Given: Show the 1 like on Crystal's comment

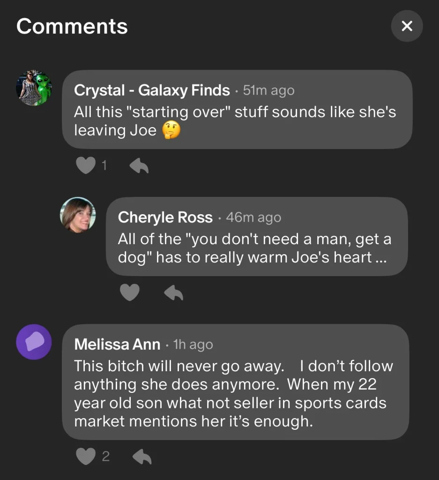Looking at the screenshot, I should [x=104, y=165].
